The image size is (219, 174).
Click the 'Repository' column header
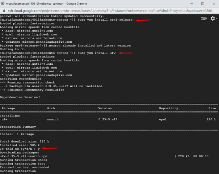tap(169, 108)
